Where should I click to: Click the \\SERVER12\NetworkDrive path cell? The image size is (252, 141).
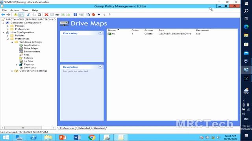coord(175,34)
